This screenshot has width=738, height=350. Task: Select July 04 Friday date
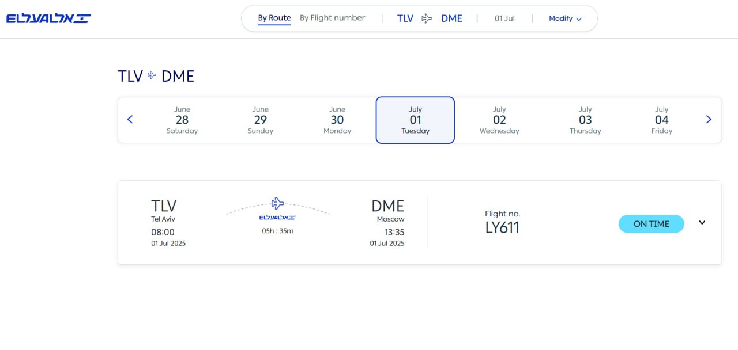pyautogui.click(x=662, y=120)
